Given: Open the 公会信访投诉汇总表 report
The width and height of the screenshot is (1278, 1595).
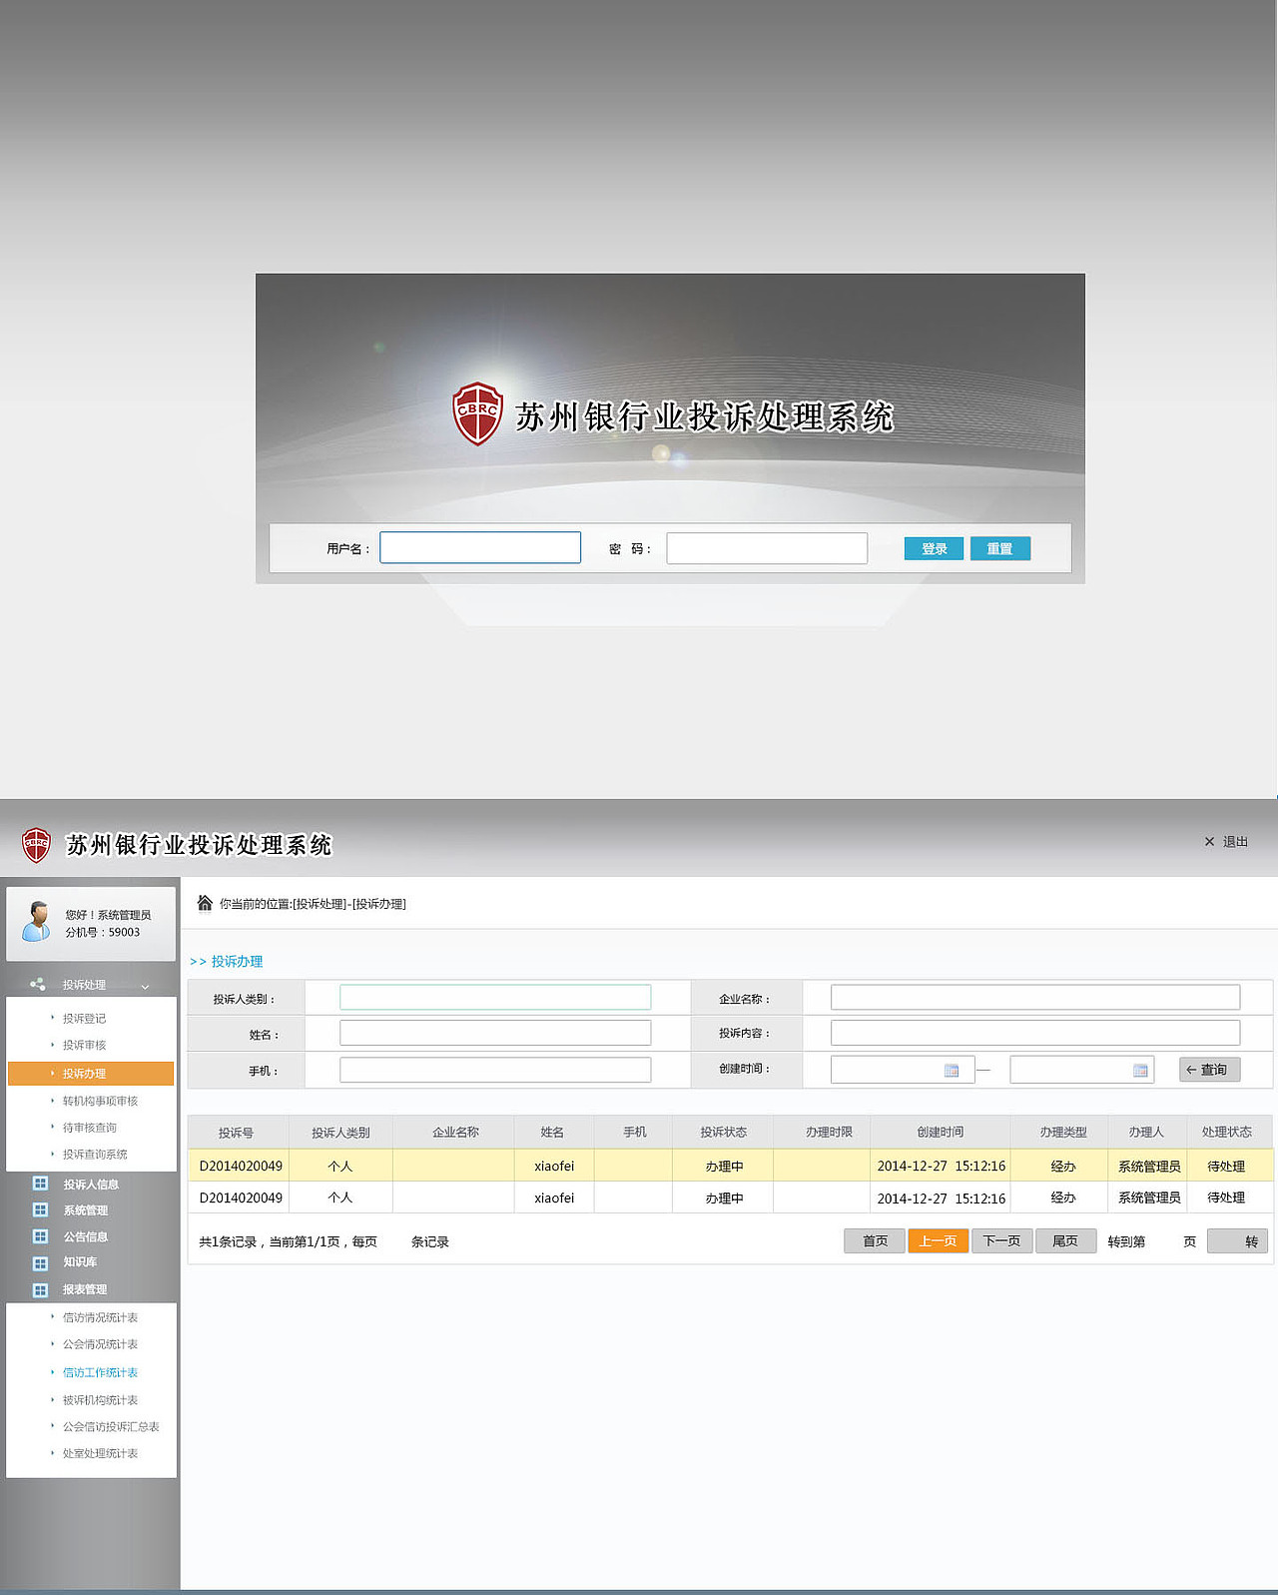Looking at the screenshot, I should tap(111, 1426).
